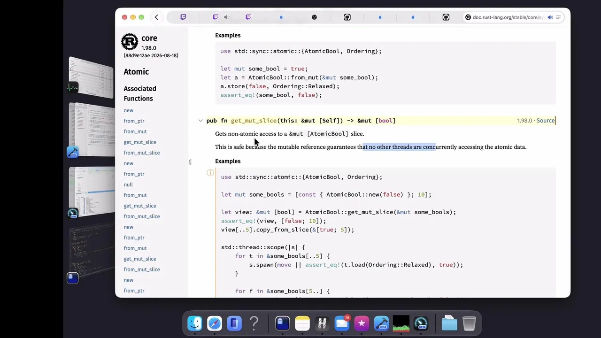Switch to the dark circular-logo tab
Image resolution: width=601 pixels, height=338 pixels.
tap(314, 17)
